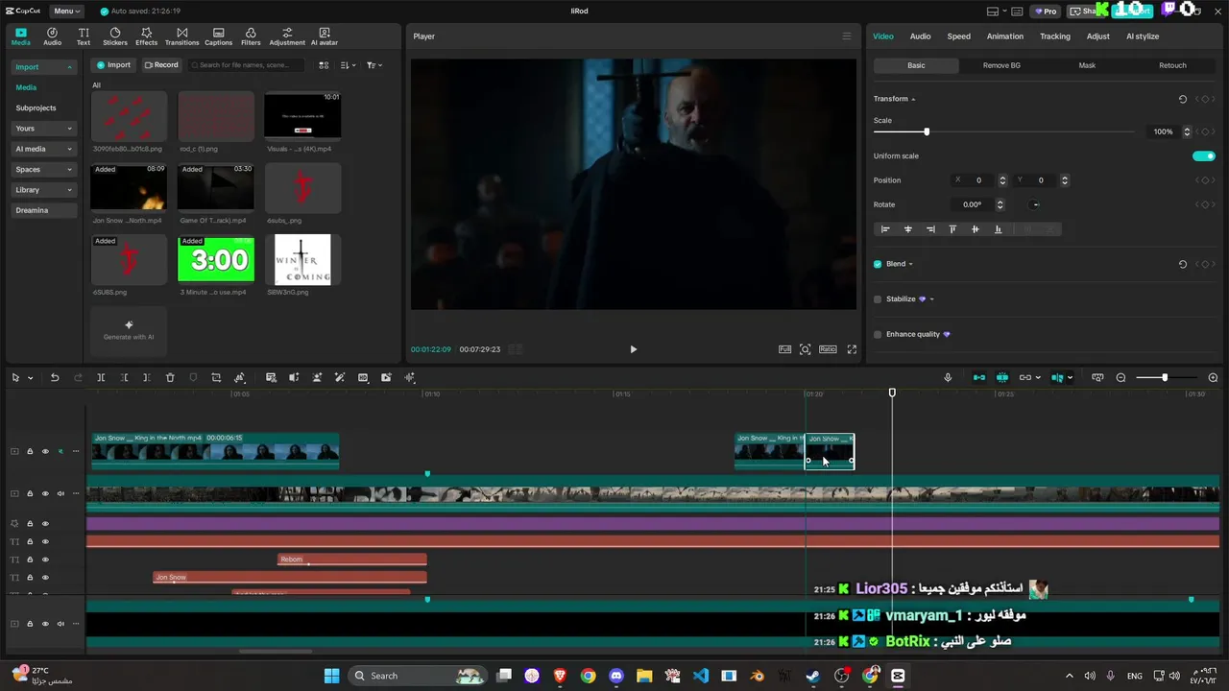Select Subprojects in the sidebar
Viewport: 1229px width, 691px height.
[36, 108]
